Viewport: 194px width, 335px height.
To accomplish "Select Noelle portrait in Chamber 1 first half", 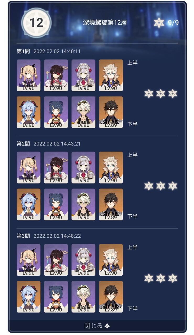I will click(x=83, y=75).
